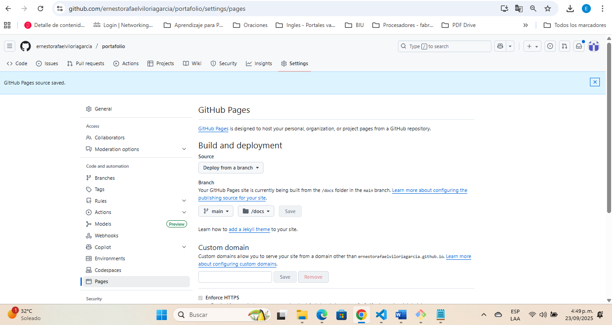Open Webhooks in the settings sidebar
This screenshot has width=612, height=325.
coord(107,236)
